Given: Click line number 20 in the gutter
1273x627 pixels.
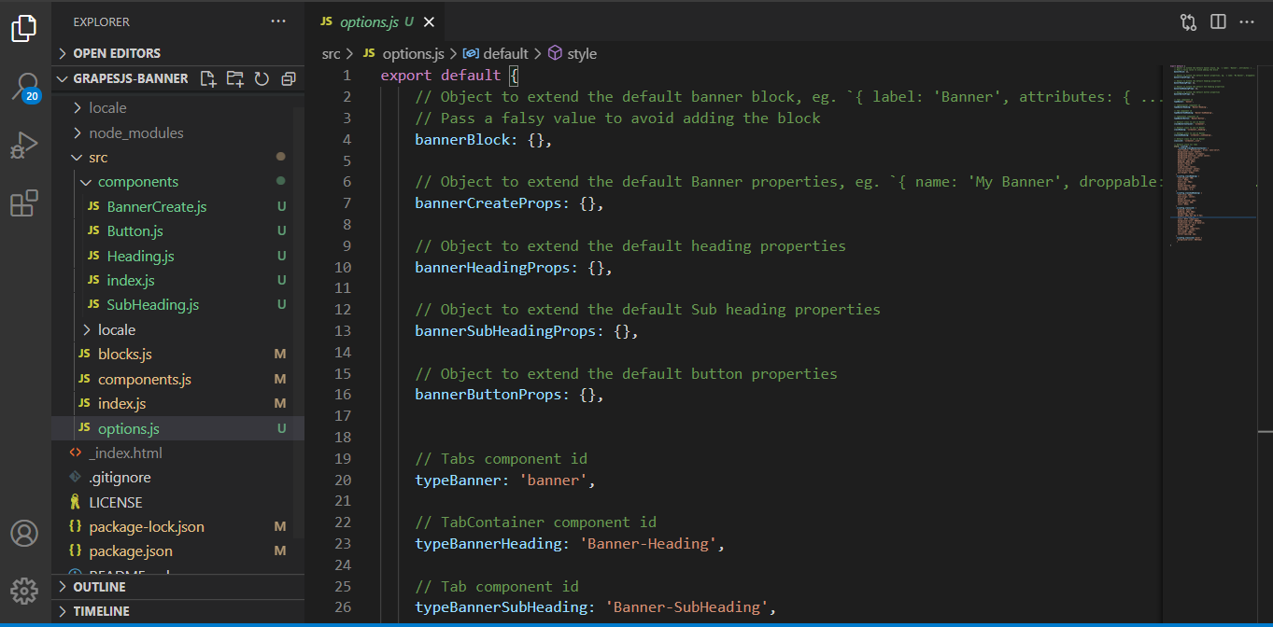Looking at the screenshot, I should (x=342, y=480).
